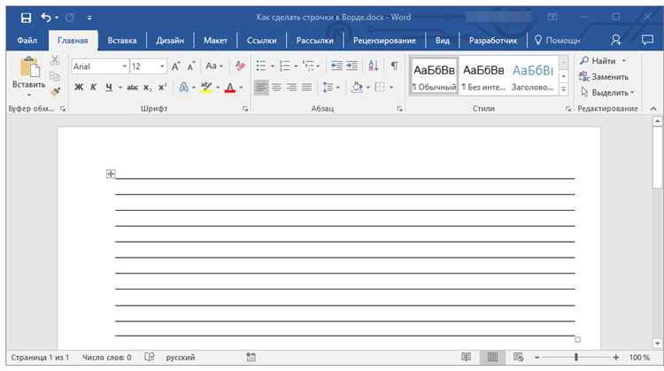The height and width of the screenshot is (371, 664).
Task: Open the account user icon
Action: (616, 40)
